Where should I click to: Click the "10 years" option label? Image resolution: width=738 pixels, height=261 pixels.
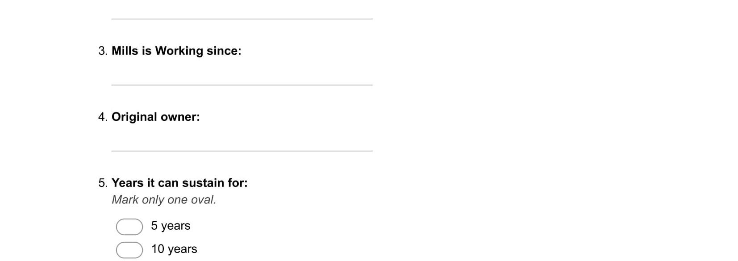point(174,249)
